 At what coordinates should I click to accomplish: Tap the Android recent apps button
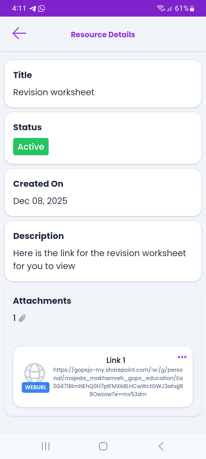(45, 446)
